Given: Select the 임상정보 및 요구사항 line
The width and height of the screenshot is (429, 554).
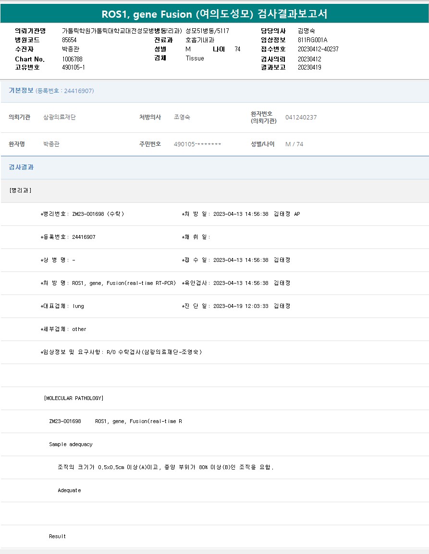Looking at the screenshot, I should [x=121, y=352].
